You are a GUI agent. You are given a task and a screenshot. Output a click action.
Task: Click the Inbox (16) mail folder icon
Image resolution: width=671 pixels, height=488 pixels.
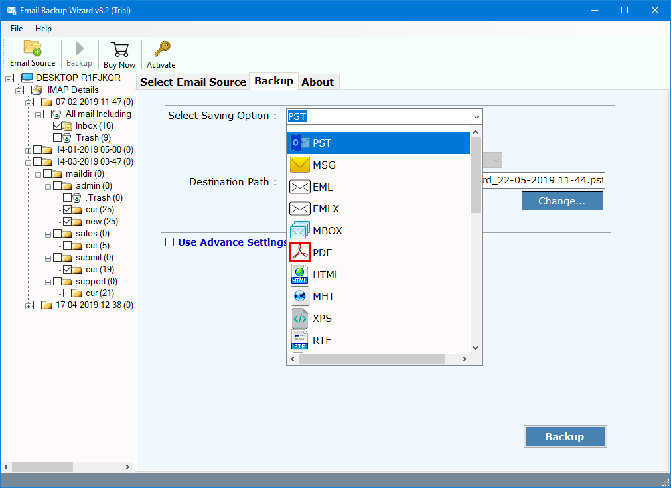[x=67, y=126]
